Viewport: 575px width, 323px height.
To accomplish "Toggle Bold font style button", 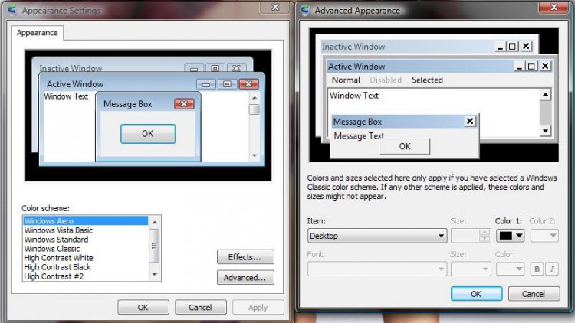I will coord(537,269).
